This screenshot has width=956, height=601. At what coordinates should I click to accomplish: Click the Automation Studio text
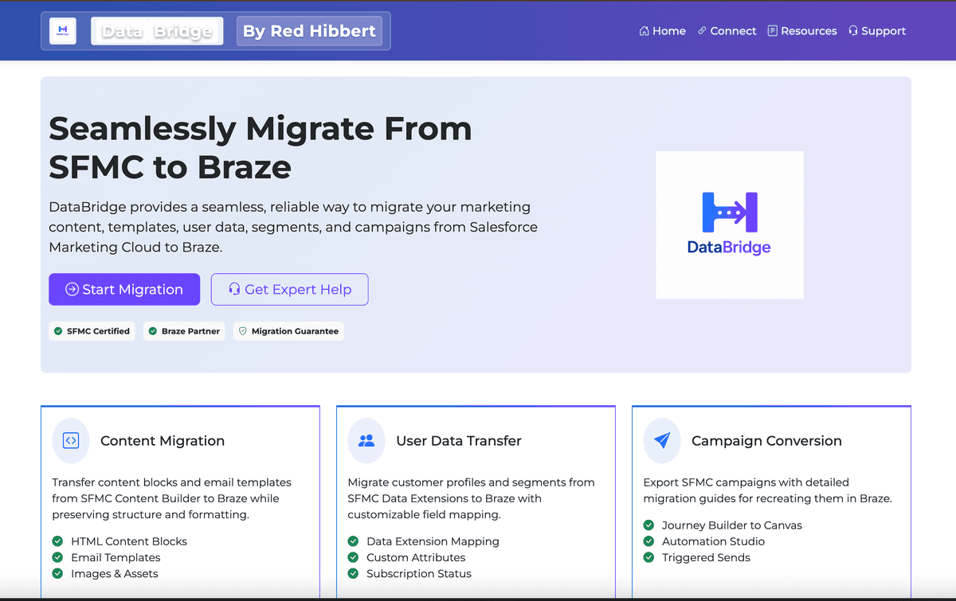tap(713, 541)
